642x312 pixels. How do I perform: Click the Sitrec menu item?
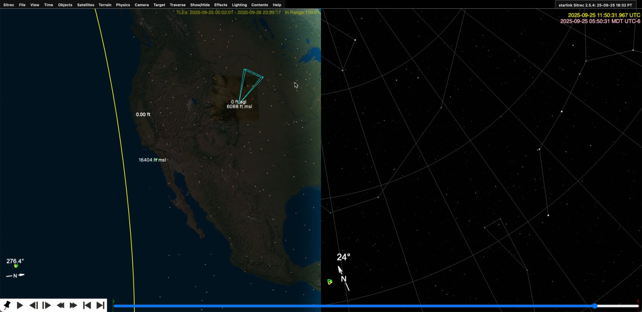point(8,5)
